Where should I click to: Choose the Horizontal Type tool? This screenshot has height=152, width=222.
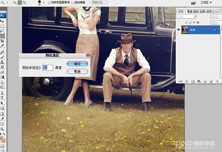point(2,98)
